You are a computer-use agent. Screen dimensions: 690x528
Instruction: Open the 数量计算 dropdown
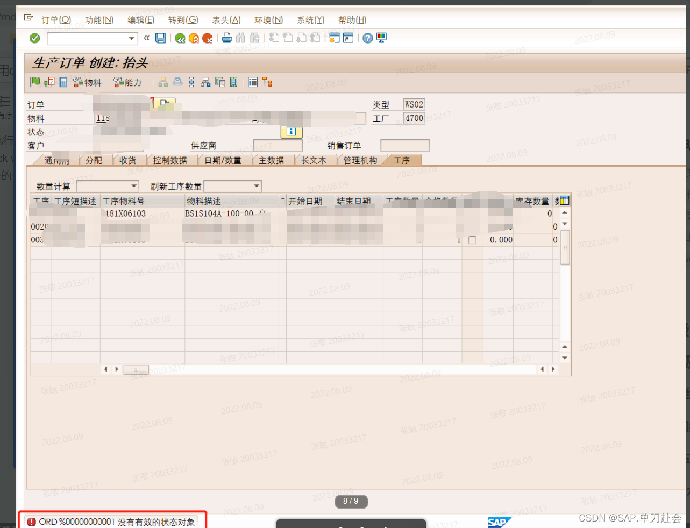coord(134,186)
